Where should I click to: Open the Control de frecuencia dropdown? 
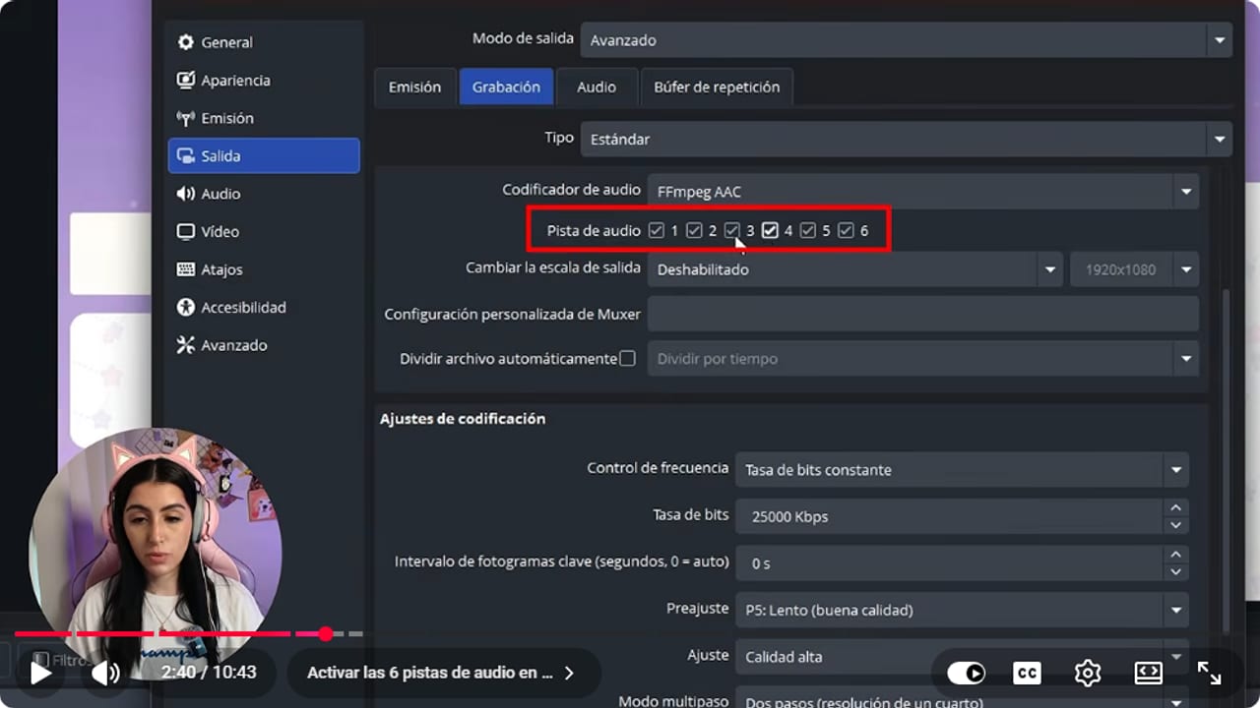[x=962, y=470]
